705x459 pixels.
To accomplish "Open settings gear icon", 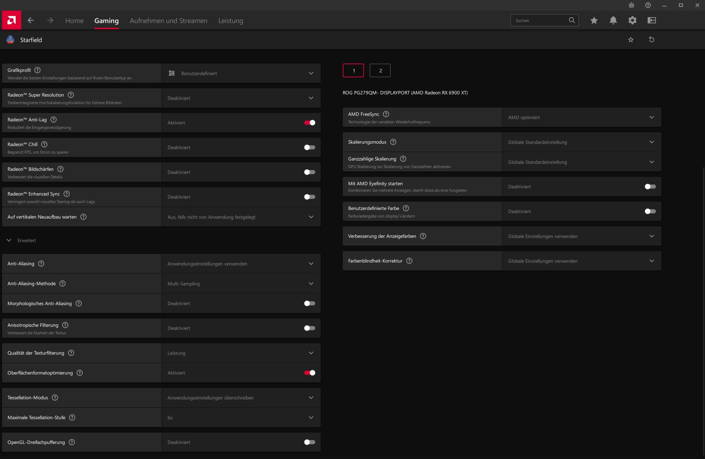I will click(632, 21).
